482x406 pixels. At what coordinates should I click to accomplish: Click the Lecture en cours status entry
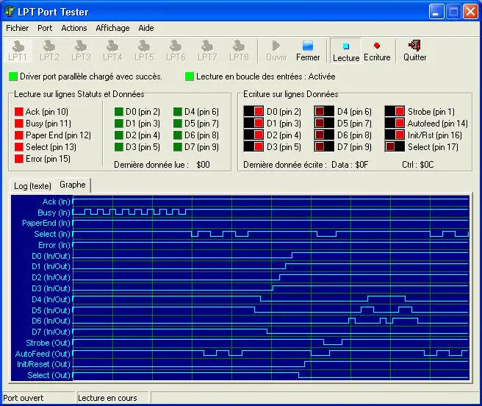pyautogui.click(x=107, y=398)
